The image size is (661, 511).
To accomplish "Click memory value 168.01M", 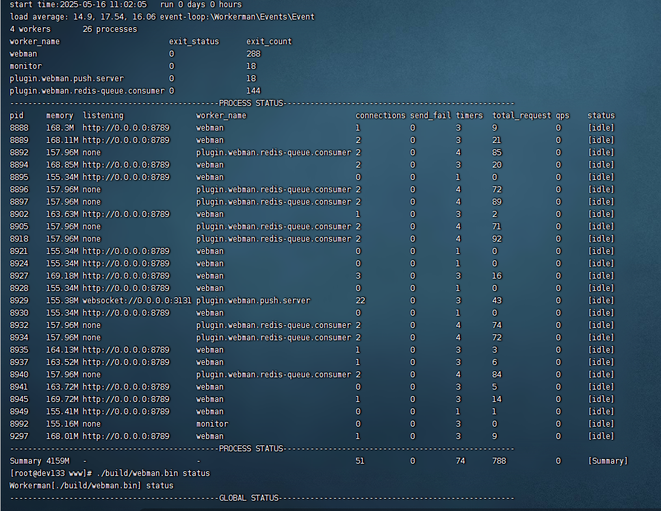I will click(x=62, y=436).
